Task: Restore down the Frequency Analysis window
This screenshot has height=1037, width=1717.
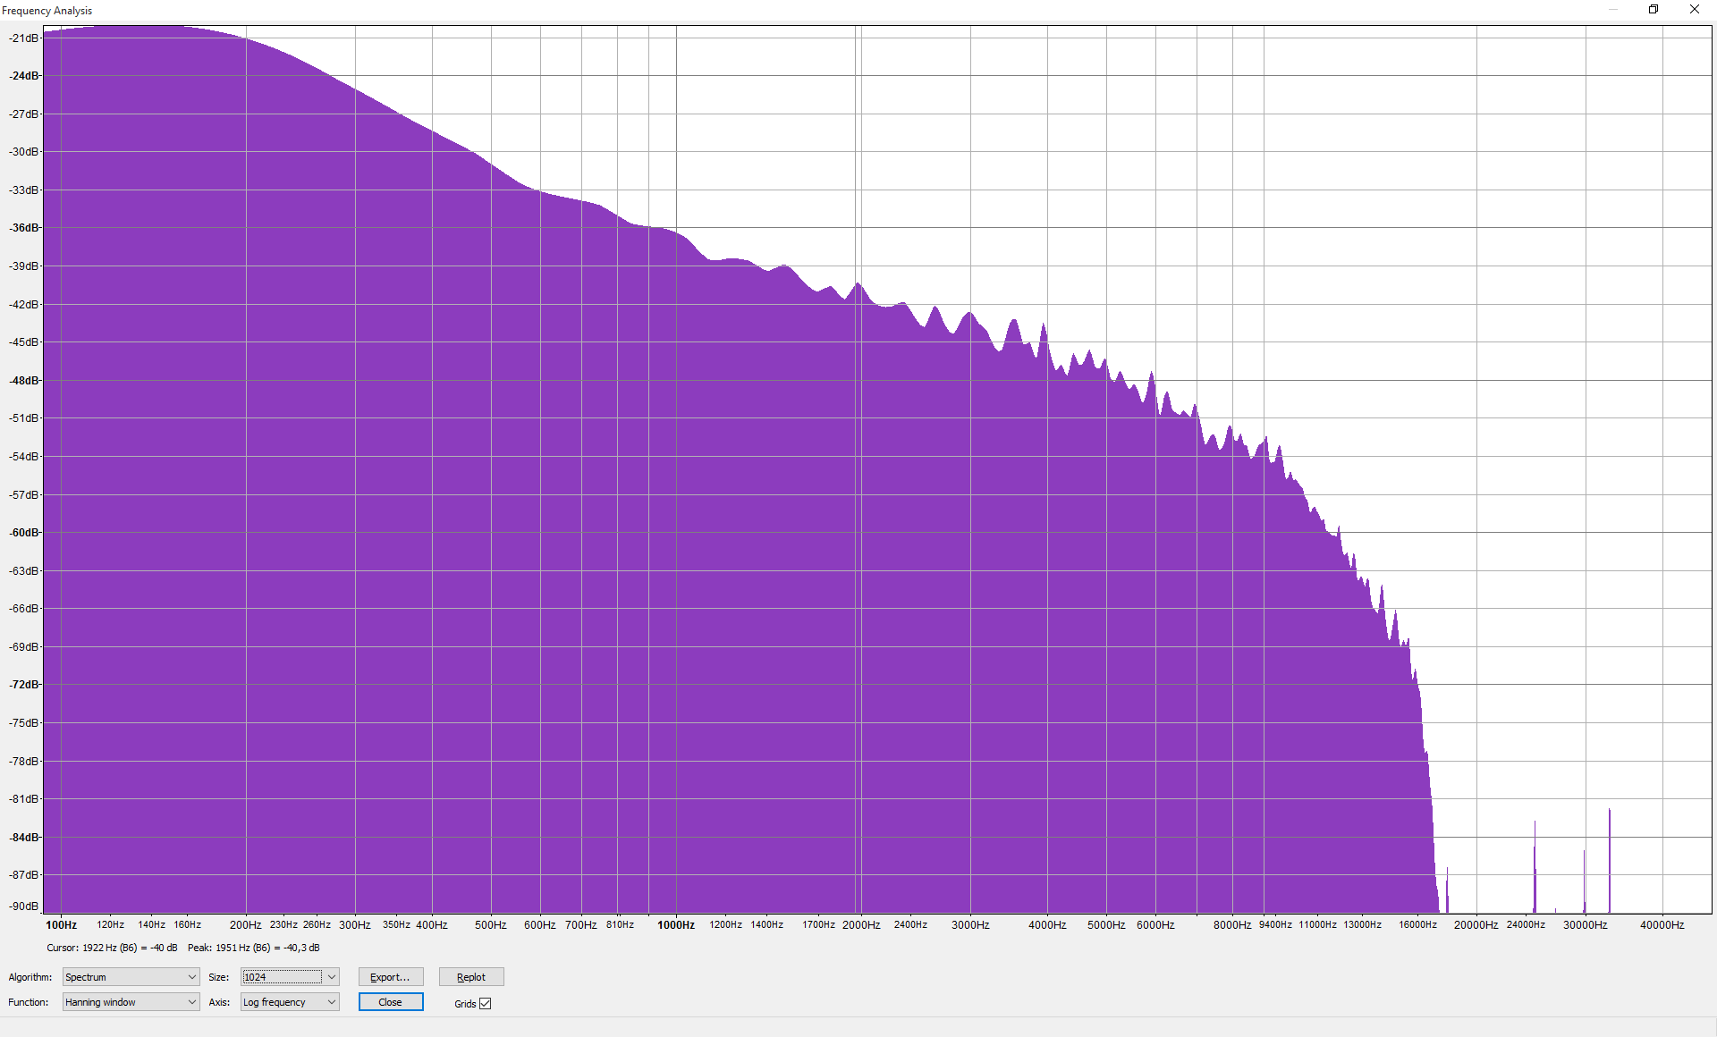Action: 1654,9
